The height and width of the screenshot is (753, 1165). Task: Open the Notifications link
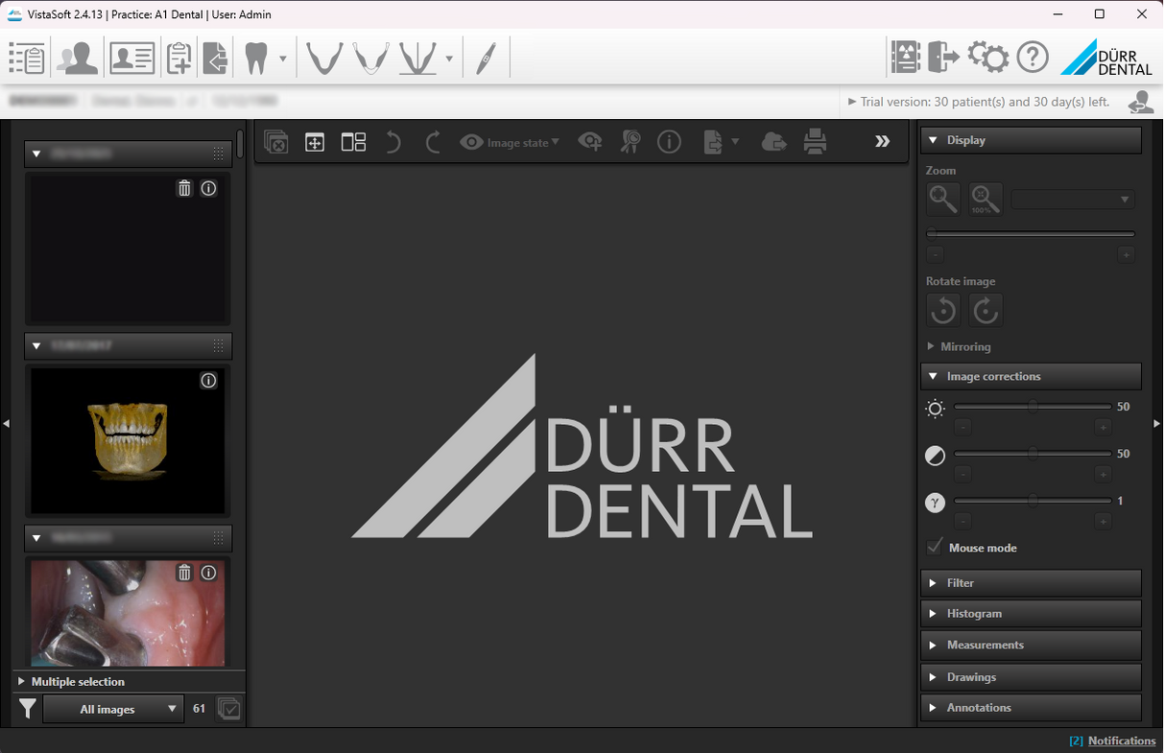(1121, 741)
